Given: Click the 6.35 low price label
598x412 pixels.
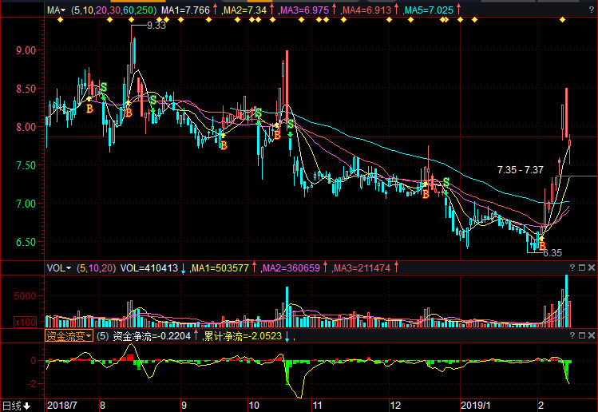Looking at the screenshot, I should [552, 253].
